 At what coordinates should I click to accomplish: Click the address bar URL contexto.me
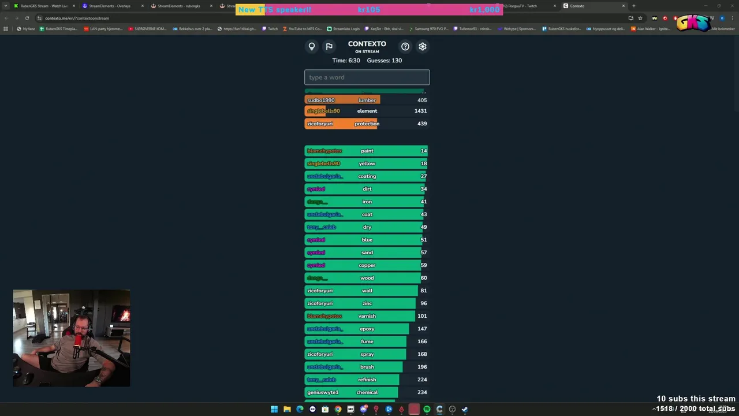(77, 18)
